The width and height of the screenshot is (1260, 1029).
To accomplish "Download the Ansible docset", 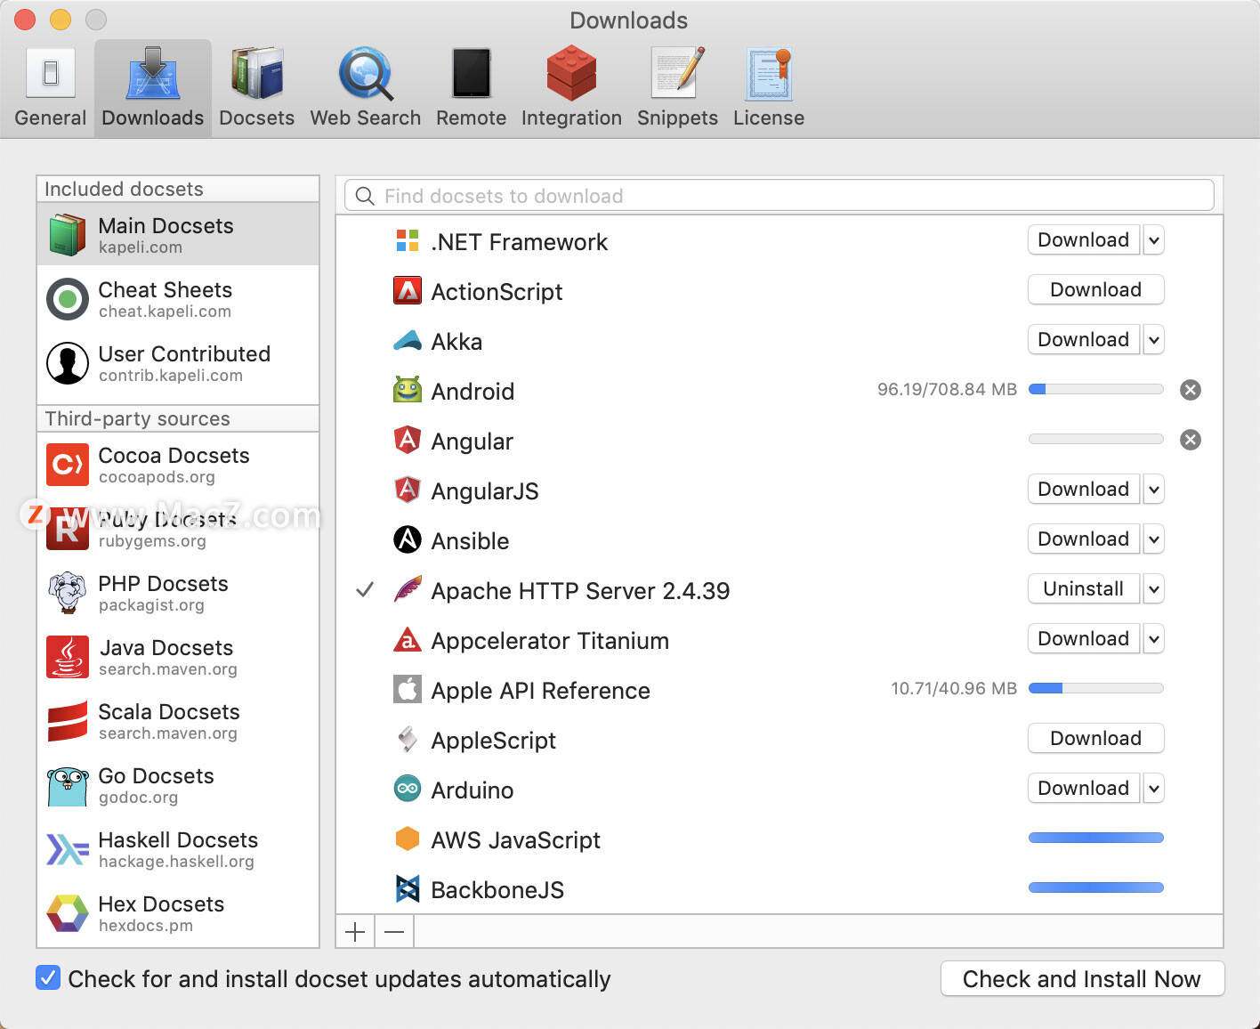I will pos(1084,539).
